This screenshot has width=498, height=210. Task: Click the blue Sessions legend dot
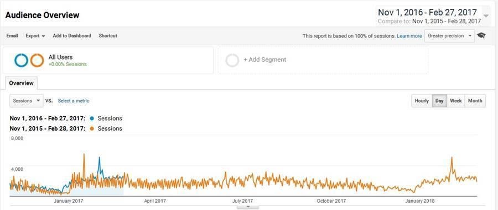click(x=92, y=119)
